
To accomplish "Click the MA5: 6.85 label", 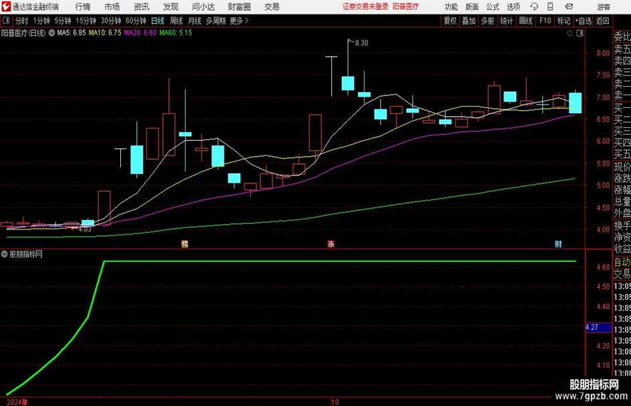I will 71,33.
